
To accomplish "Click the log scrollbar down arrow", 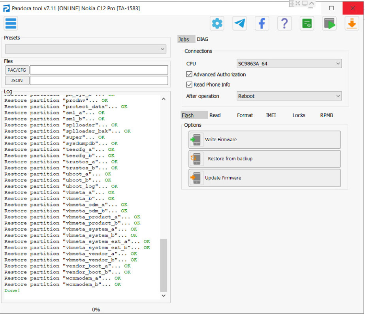I will (x=164, y=296).
